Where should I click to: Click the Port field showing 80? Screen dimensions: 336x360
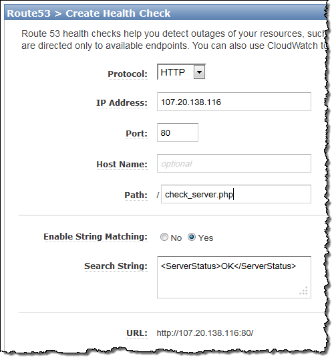point(178,132)
